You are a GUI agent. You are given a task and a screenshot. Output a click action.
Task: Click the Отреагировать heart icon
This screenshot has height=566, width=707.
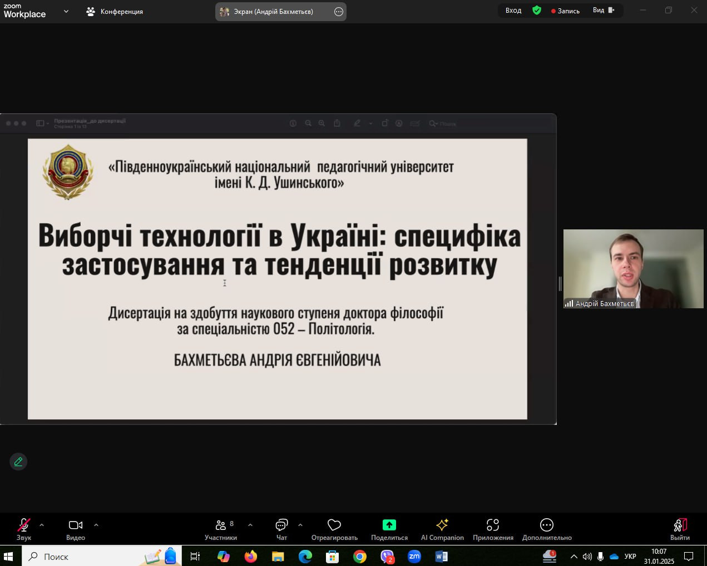[334, 525]
